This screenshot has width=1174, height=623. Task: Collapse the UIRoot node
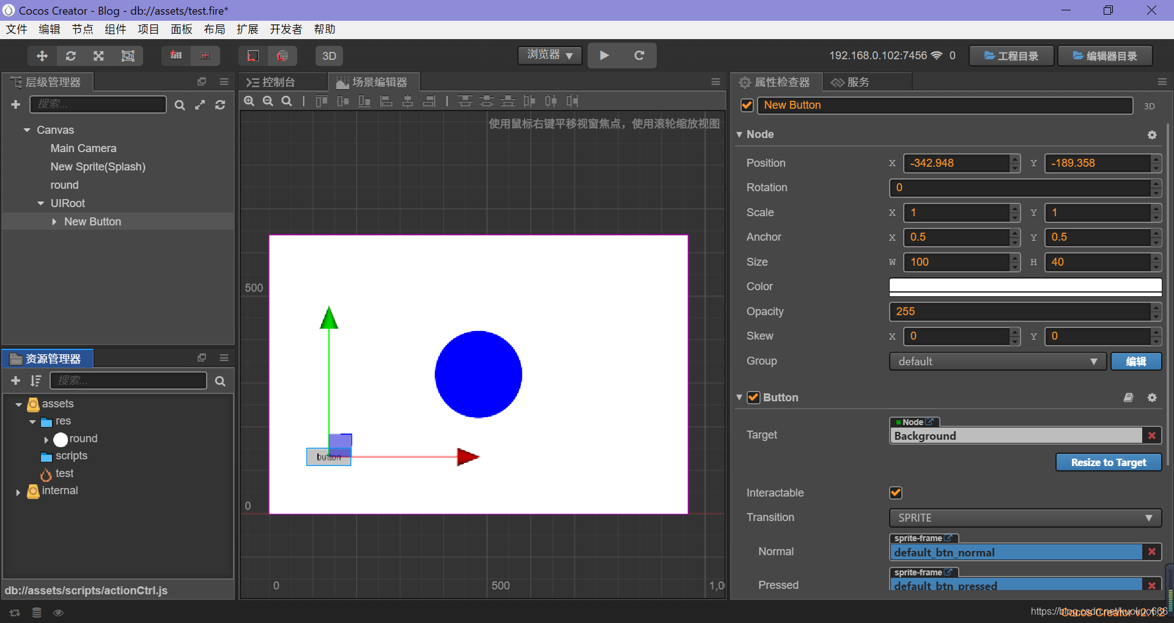[x=41, y=203]
